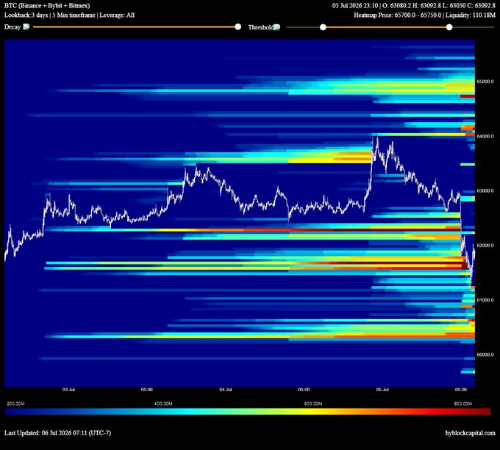Click the 800.00M color scale label
500x450 pixels.
click(x=463, y=404)
